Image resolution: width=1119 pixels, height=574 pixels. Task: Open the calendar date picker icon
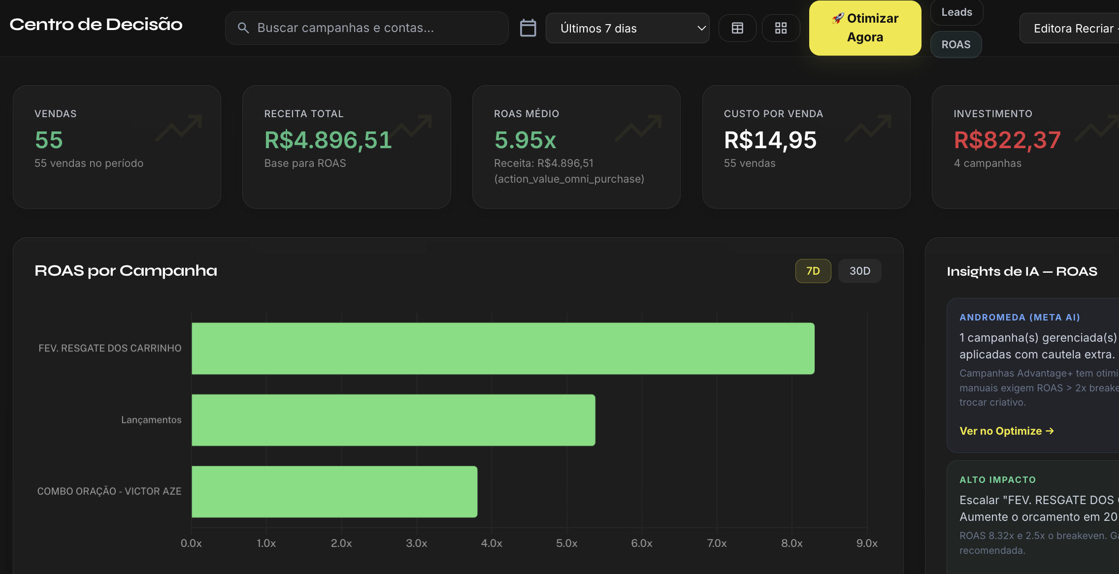(528, 28)
